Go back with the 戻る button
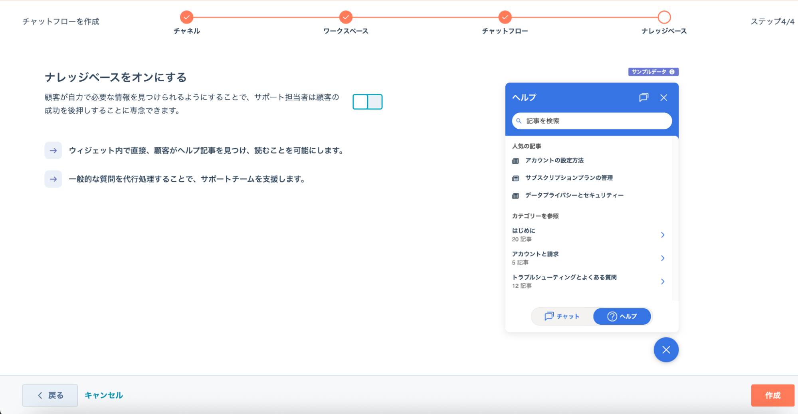 coord(50,395)
